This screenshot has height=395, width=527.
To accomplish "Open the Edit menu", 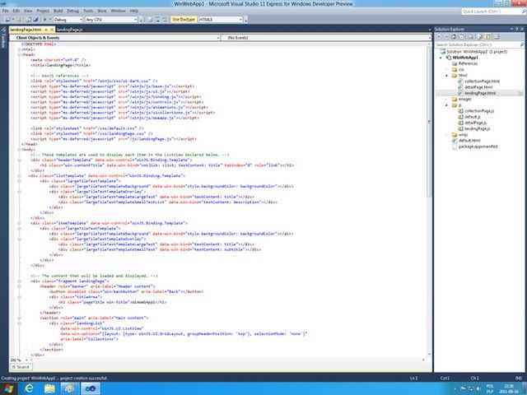I will pyautogui.click(x=16, y=11).
